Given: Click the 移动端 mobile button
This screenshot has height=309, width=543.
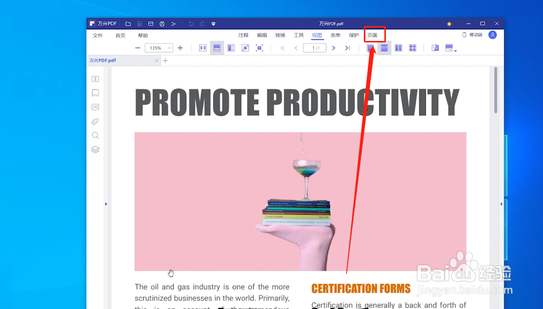Looking at the screenshot, I should [x=472, y=35].
